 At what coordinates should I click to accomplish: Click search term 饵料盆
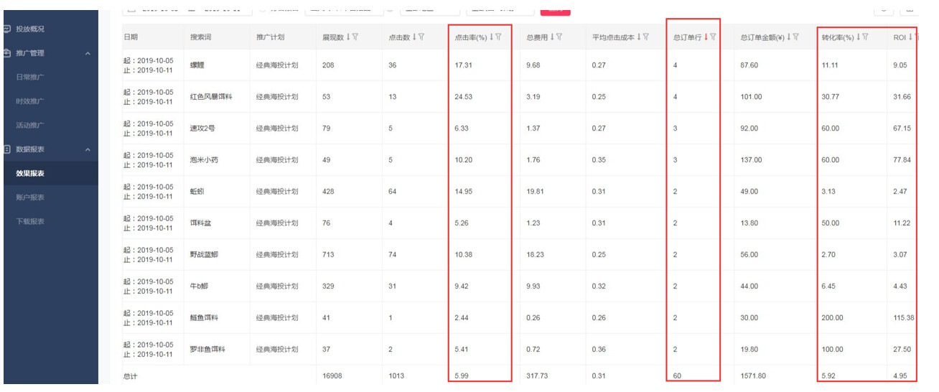(x=201, y=223)
